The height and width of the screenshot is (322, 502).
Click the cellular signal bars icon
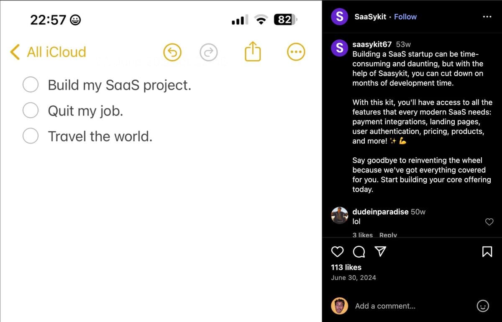coord(240,20)
